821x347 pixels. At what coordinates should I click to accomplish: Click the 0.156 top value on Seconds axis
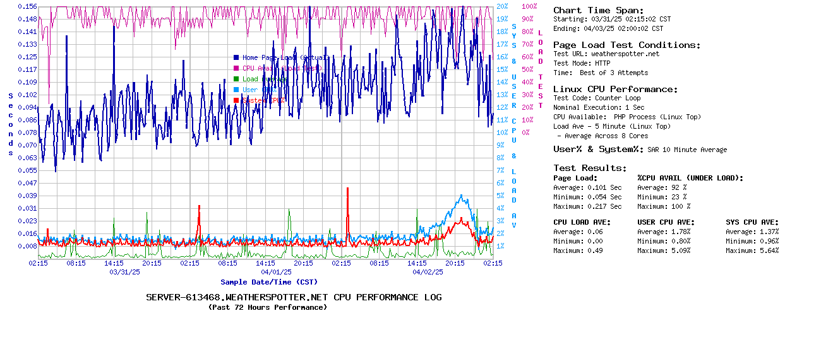click(27, 6)
